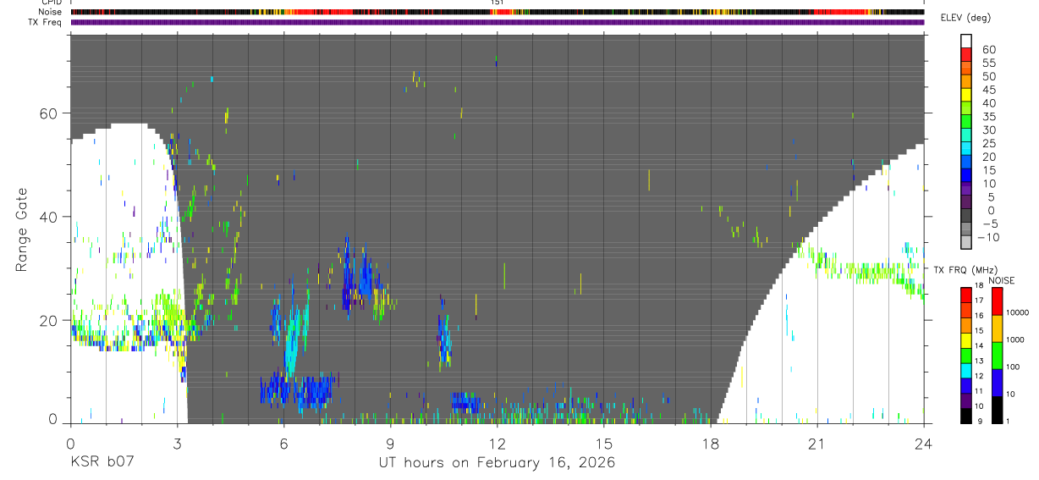The width and height of the screenshot is (1039, 480).
Task: Click the 'Range Gate' y-axis label
Action: click(21, 230)
